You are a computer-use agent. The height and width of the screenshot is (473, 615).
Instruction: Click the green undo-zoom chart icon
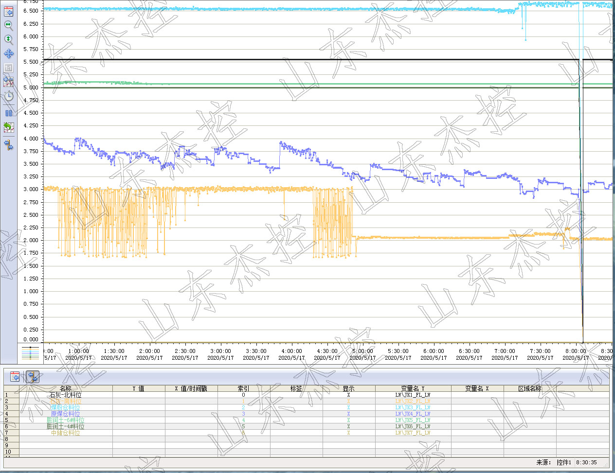click(x=9, y=127)
